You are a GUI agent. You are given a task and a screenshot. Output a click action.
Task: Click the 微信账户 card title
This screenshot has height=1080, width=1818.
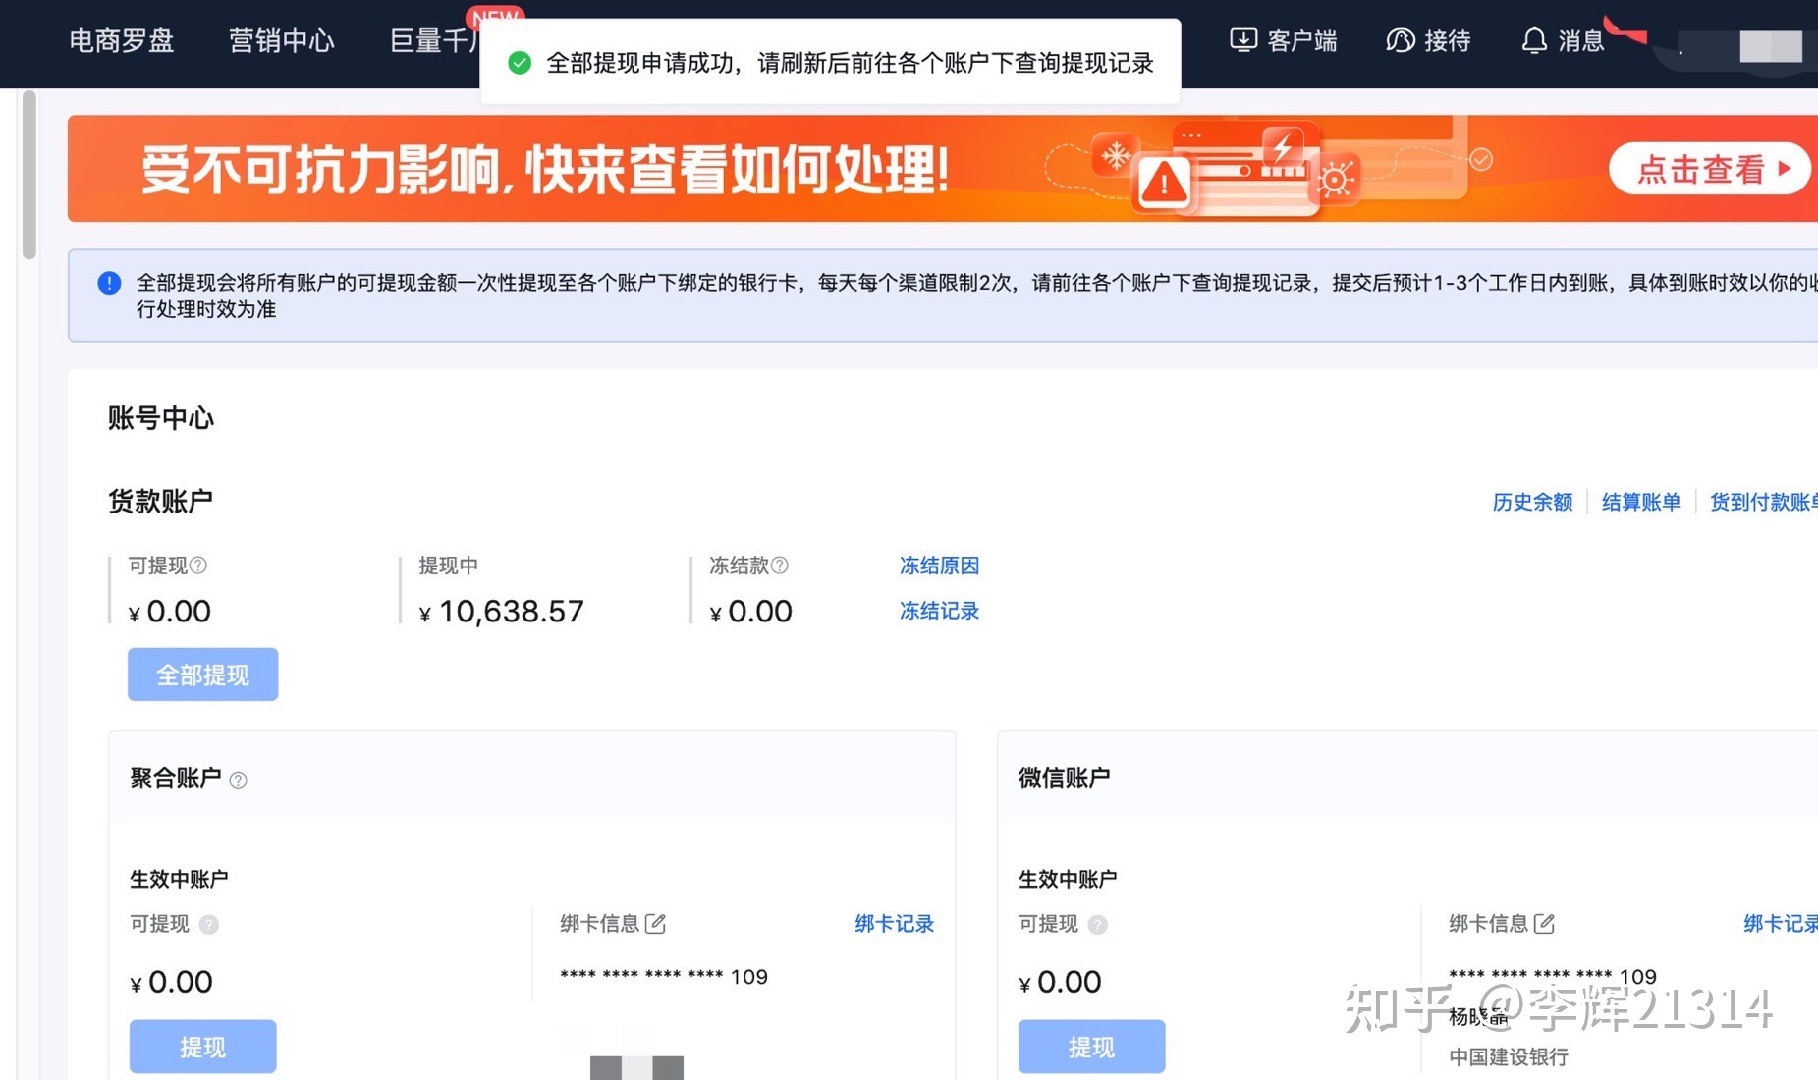pyautogui.click(x=1064, y=778)
